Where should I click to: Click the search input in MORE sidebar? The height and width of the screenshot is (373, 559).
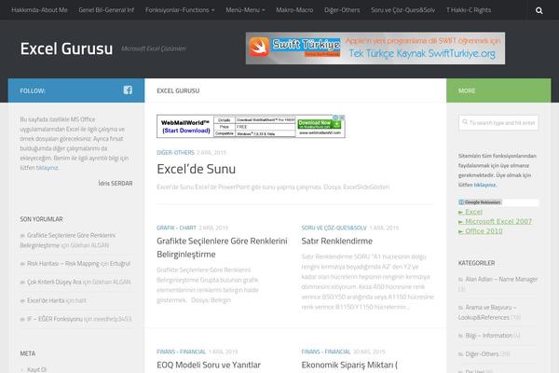pos(498,122)
